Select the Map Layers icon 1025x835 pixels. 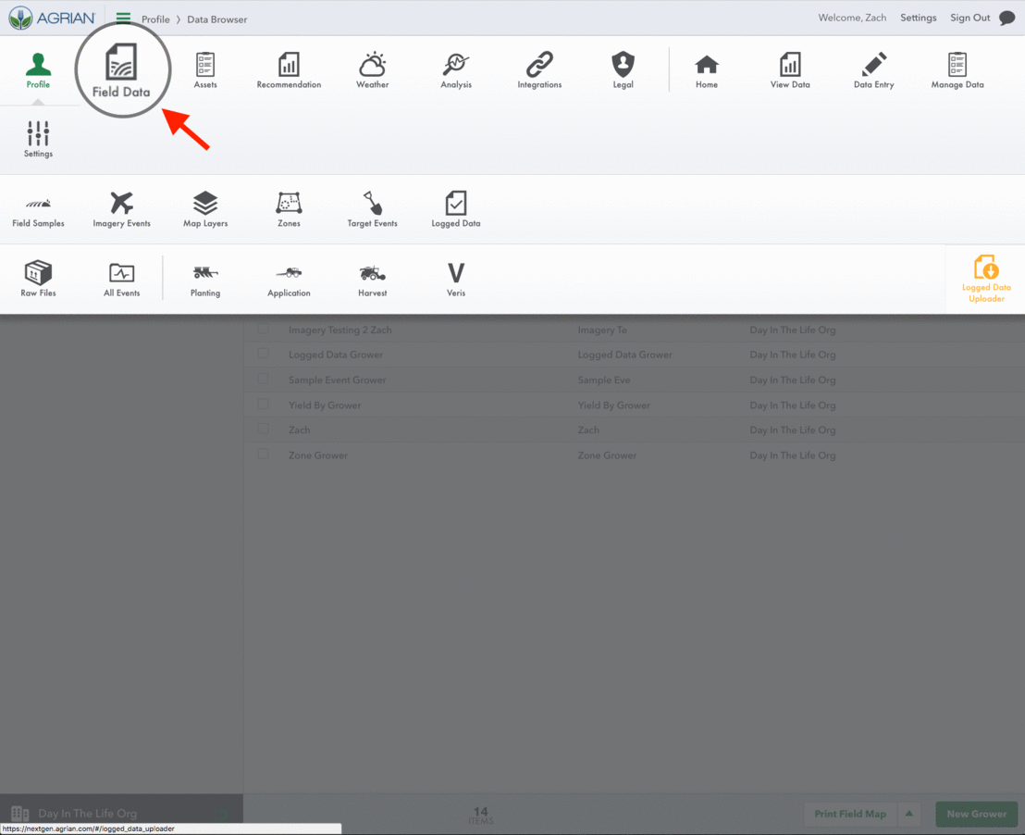point(204,208)
